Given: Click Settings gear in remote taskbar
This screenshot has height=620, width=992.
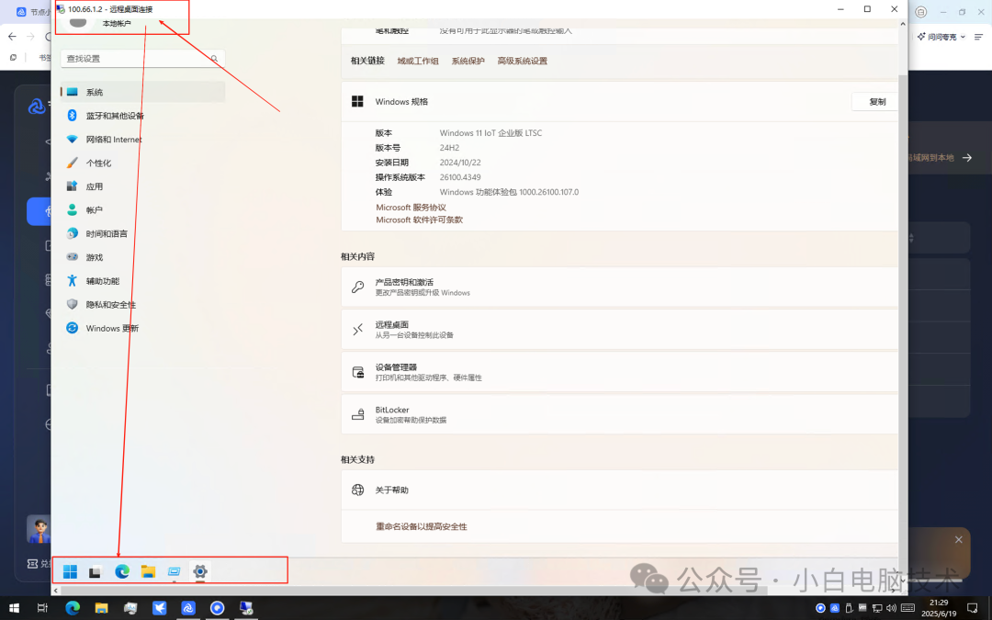Looking at the screenshot, I should point(200,572).
